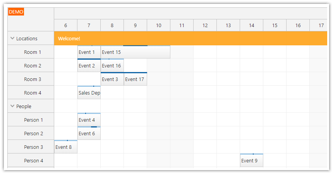The width and height of the screenshot is (333, 174).
Task: Click the orange DEMO badge
Action: point(16,12)
